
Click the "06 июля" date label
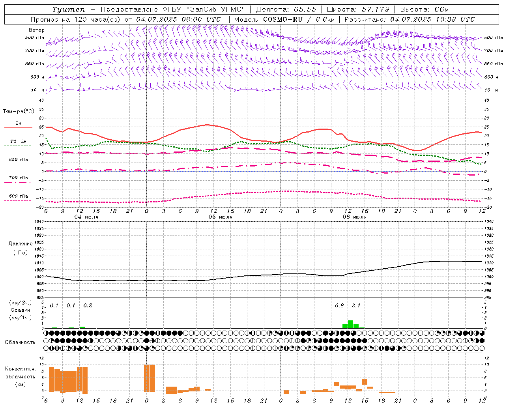click(355, 217)
